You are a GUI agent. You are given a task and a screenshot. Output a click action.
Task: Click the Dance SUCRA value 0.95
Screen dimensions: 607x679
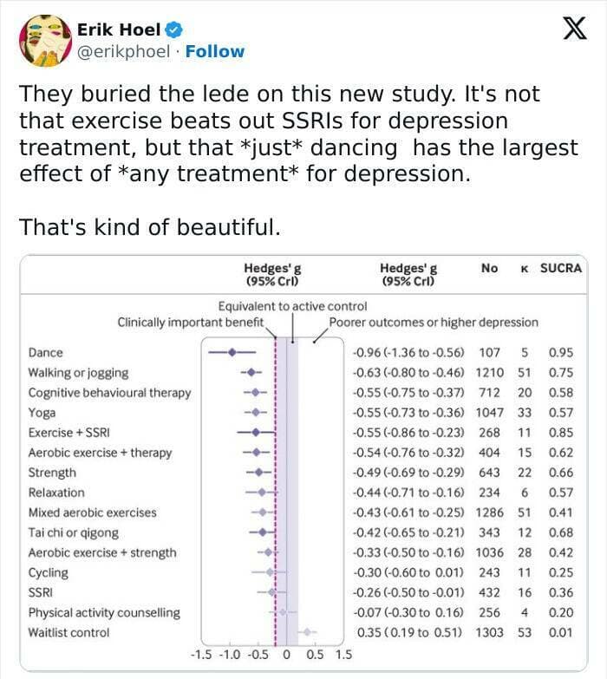tap(561, 352)
